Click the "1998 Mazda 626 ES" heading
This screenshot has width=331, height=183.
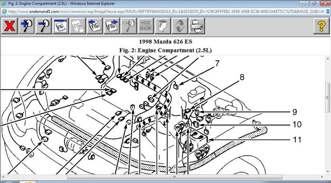(x=165, y=42)
